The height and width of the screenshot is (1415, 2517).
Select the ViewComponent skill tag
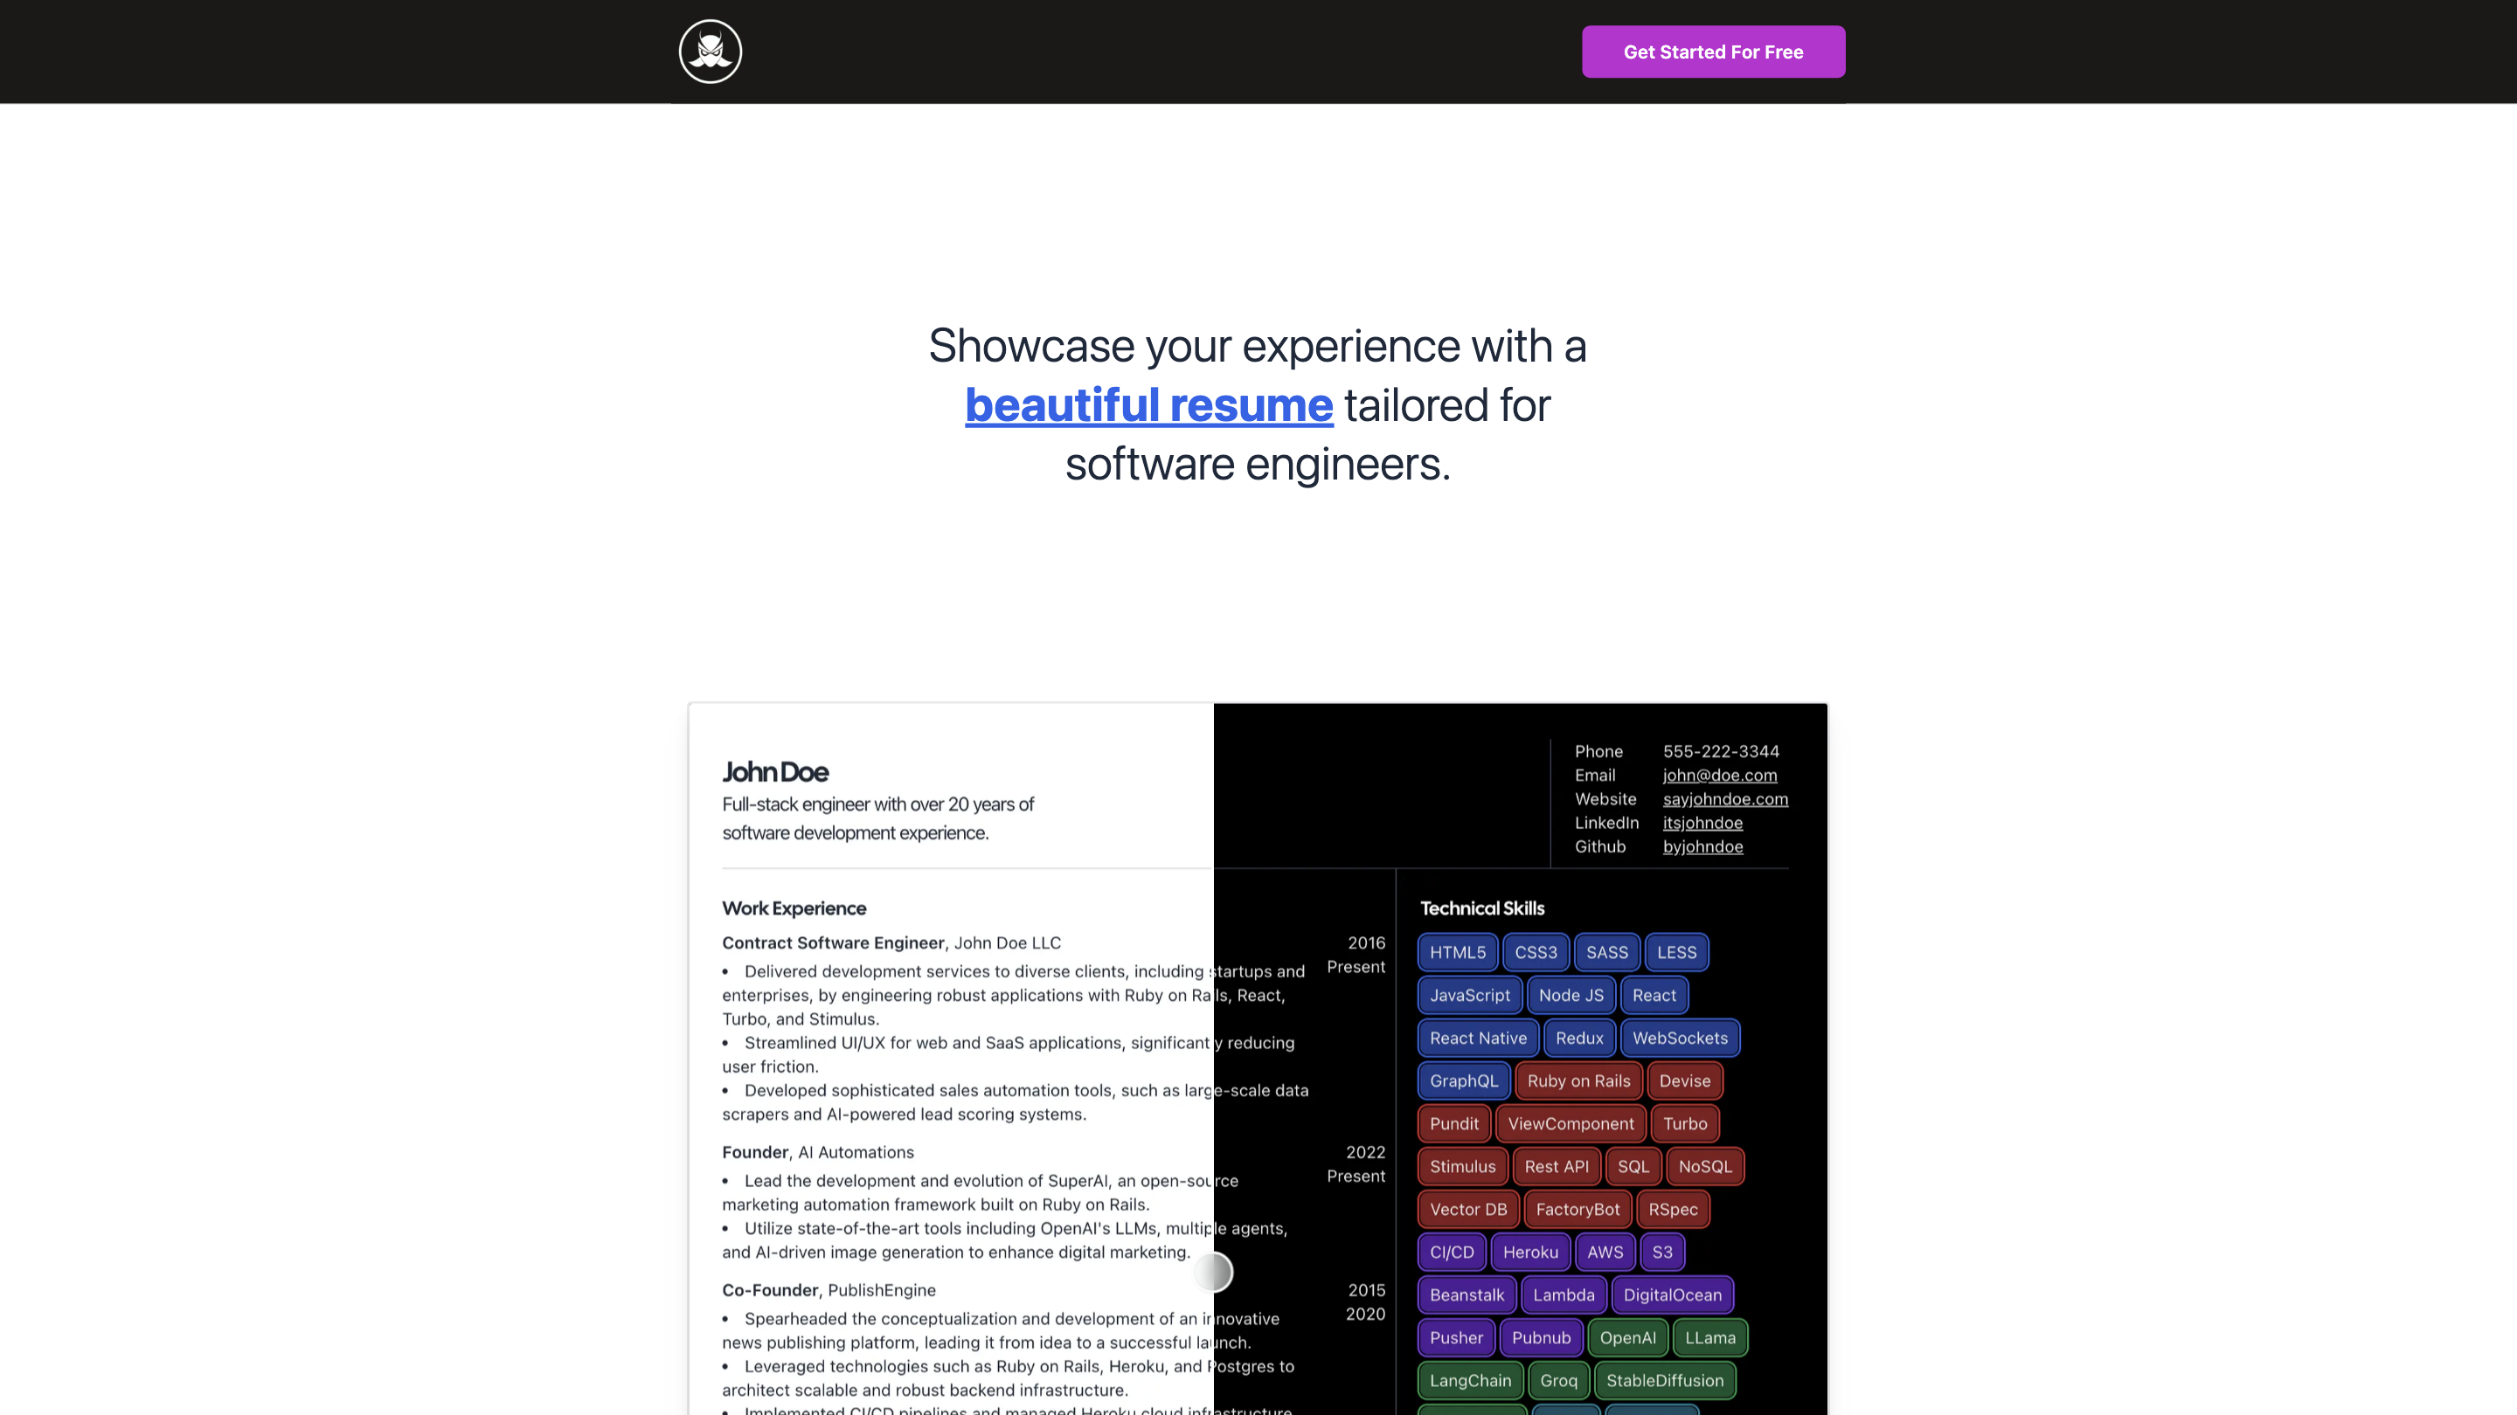pos(1571,1124)
